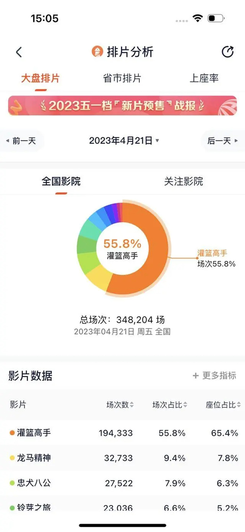
Task: Open the 2023五一档新片预售战报 banner
Action: 122,106
